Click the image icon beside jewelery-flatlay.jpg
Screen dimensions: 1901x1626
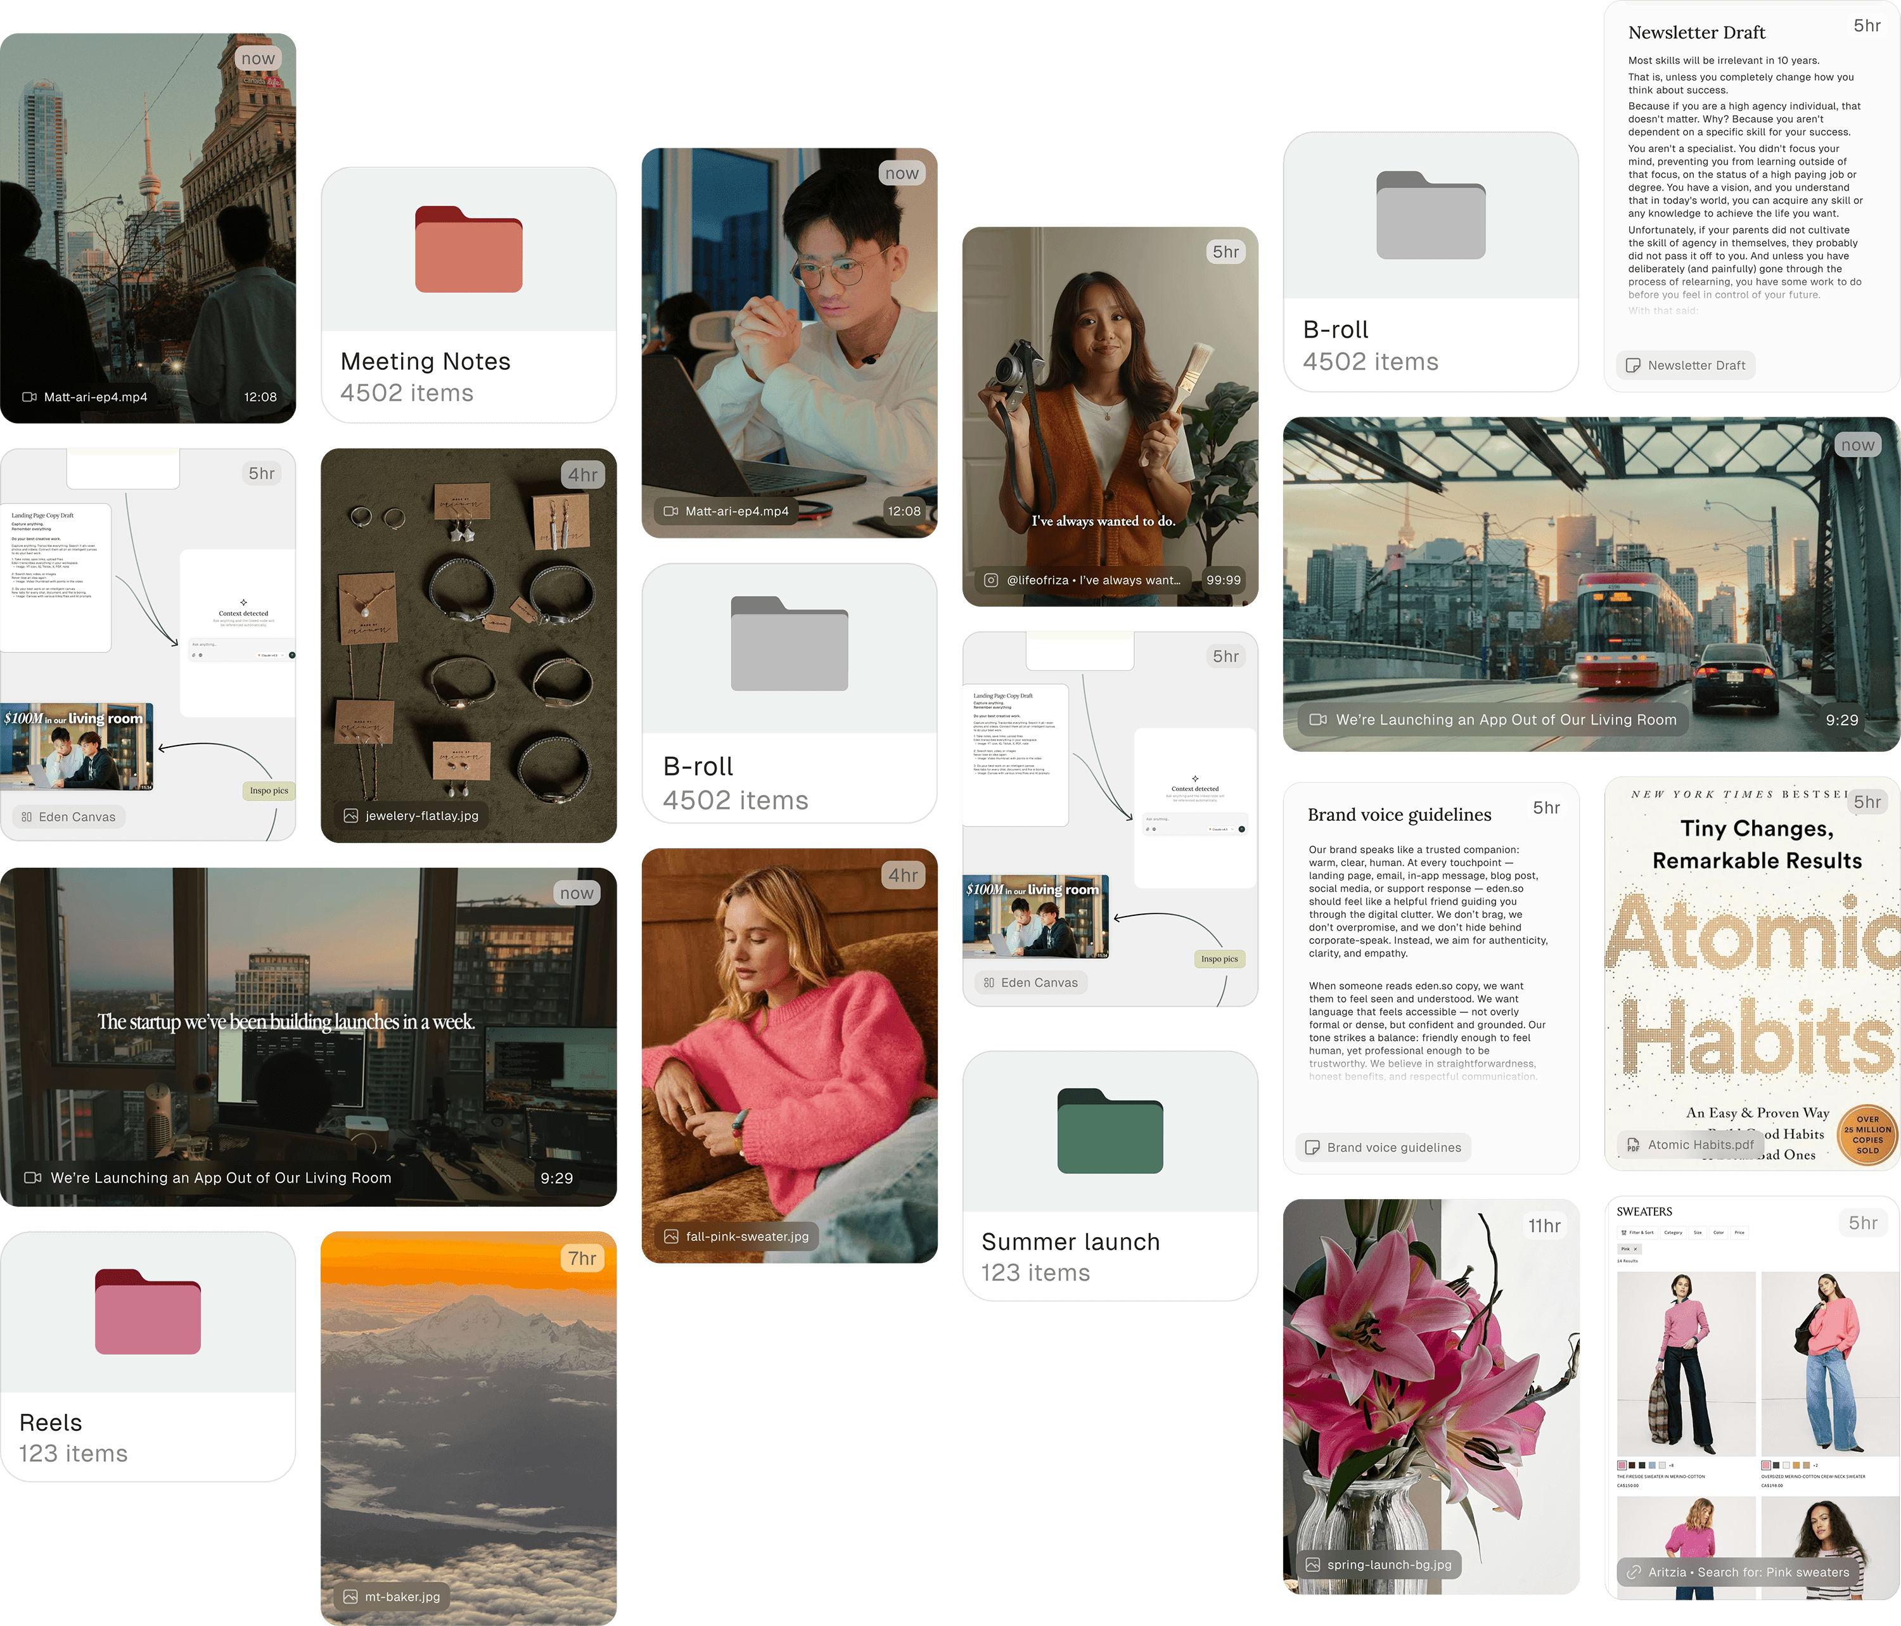[350, 816]
